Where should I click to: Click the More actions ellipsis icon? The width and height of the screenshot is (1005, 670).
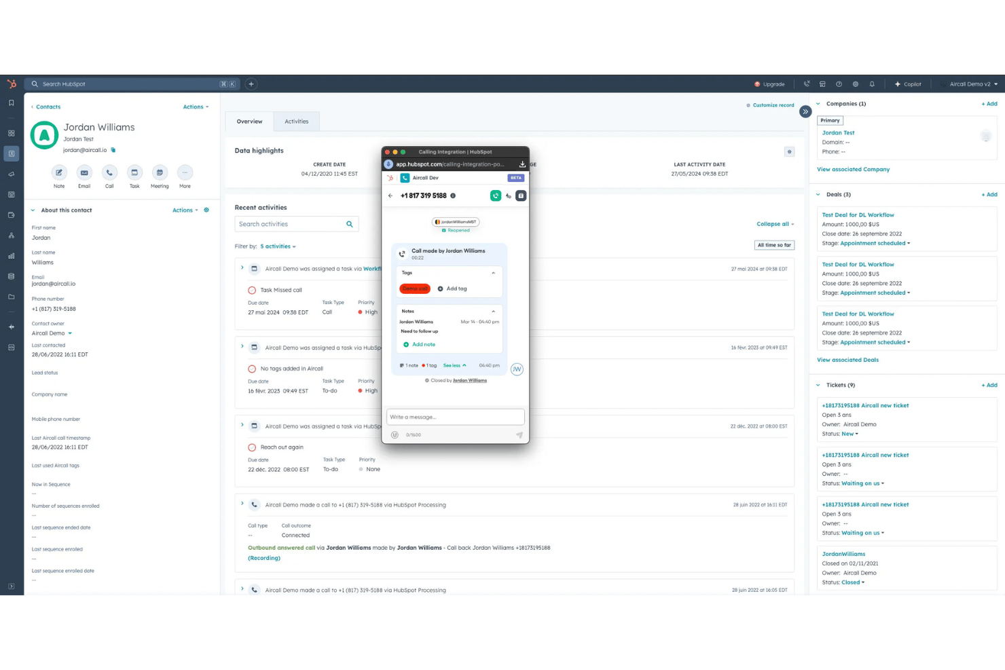tap(185, 172)
